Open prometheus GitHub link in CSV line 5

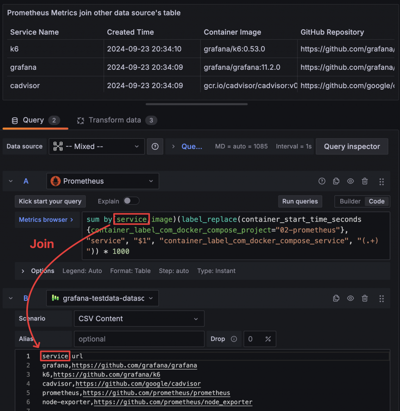(156, 393)
